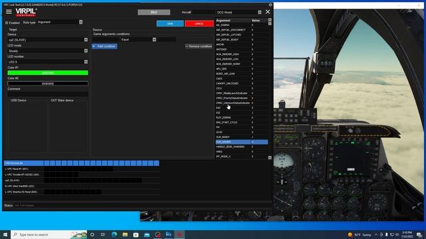Open File Explorer from the taskbar
The image size is (426, 239).
click(125, 234)
